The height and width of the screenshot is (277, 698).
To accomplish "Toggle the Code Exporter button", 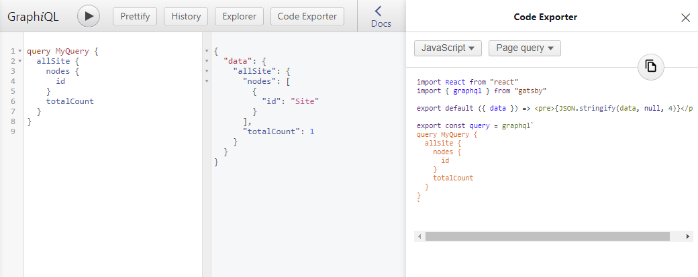I will coord(307,17).
